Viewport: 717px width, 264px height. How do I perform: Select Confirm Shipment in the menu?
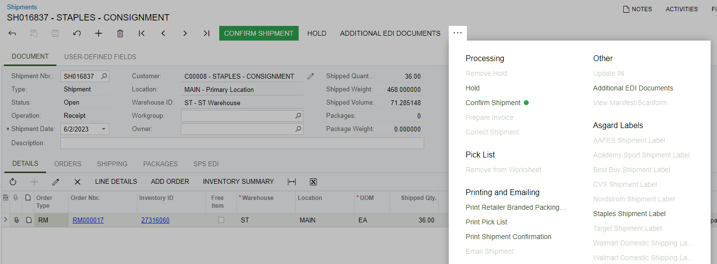(493, 103)
